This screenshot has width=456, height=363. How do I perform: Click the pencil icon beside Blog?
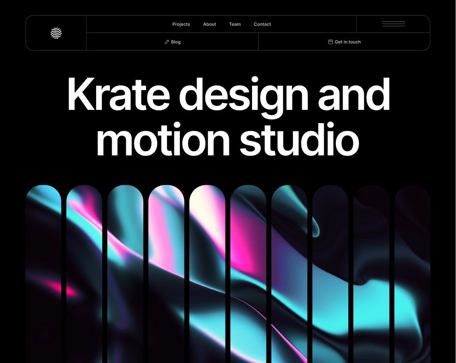[167, 42]
